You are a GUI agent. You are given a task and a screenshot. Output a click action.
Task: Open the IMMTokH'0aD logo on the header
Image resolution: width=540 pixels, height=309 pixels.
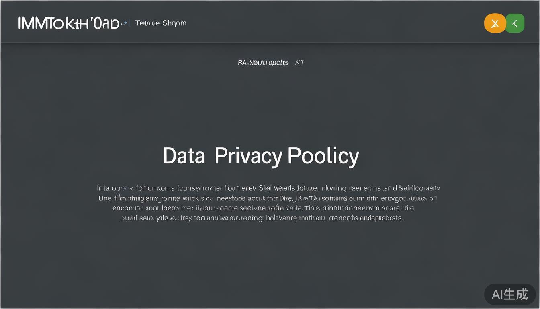(69, 23)
